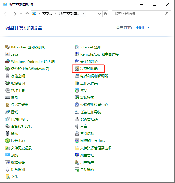Open the 默认程序 icon
This screenshot has width=175, height=183.
point(77,97)
